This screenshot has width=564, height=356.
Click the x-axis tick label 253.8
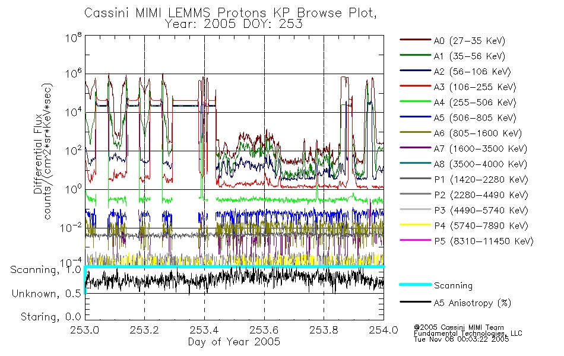pyautogui.click(x=324, y=330)
